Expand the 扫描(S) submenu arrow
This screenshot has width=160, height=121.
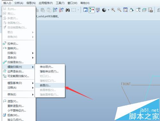tap(33, 53)
